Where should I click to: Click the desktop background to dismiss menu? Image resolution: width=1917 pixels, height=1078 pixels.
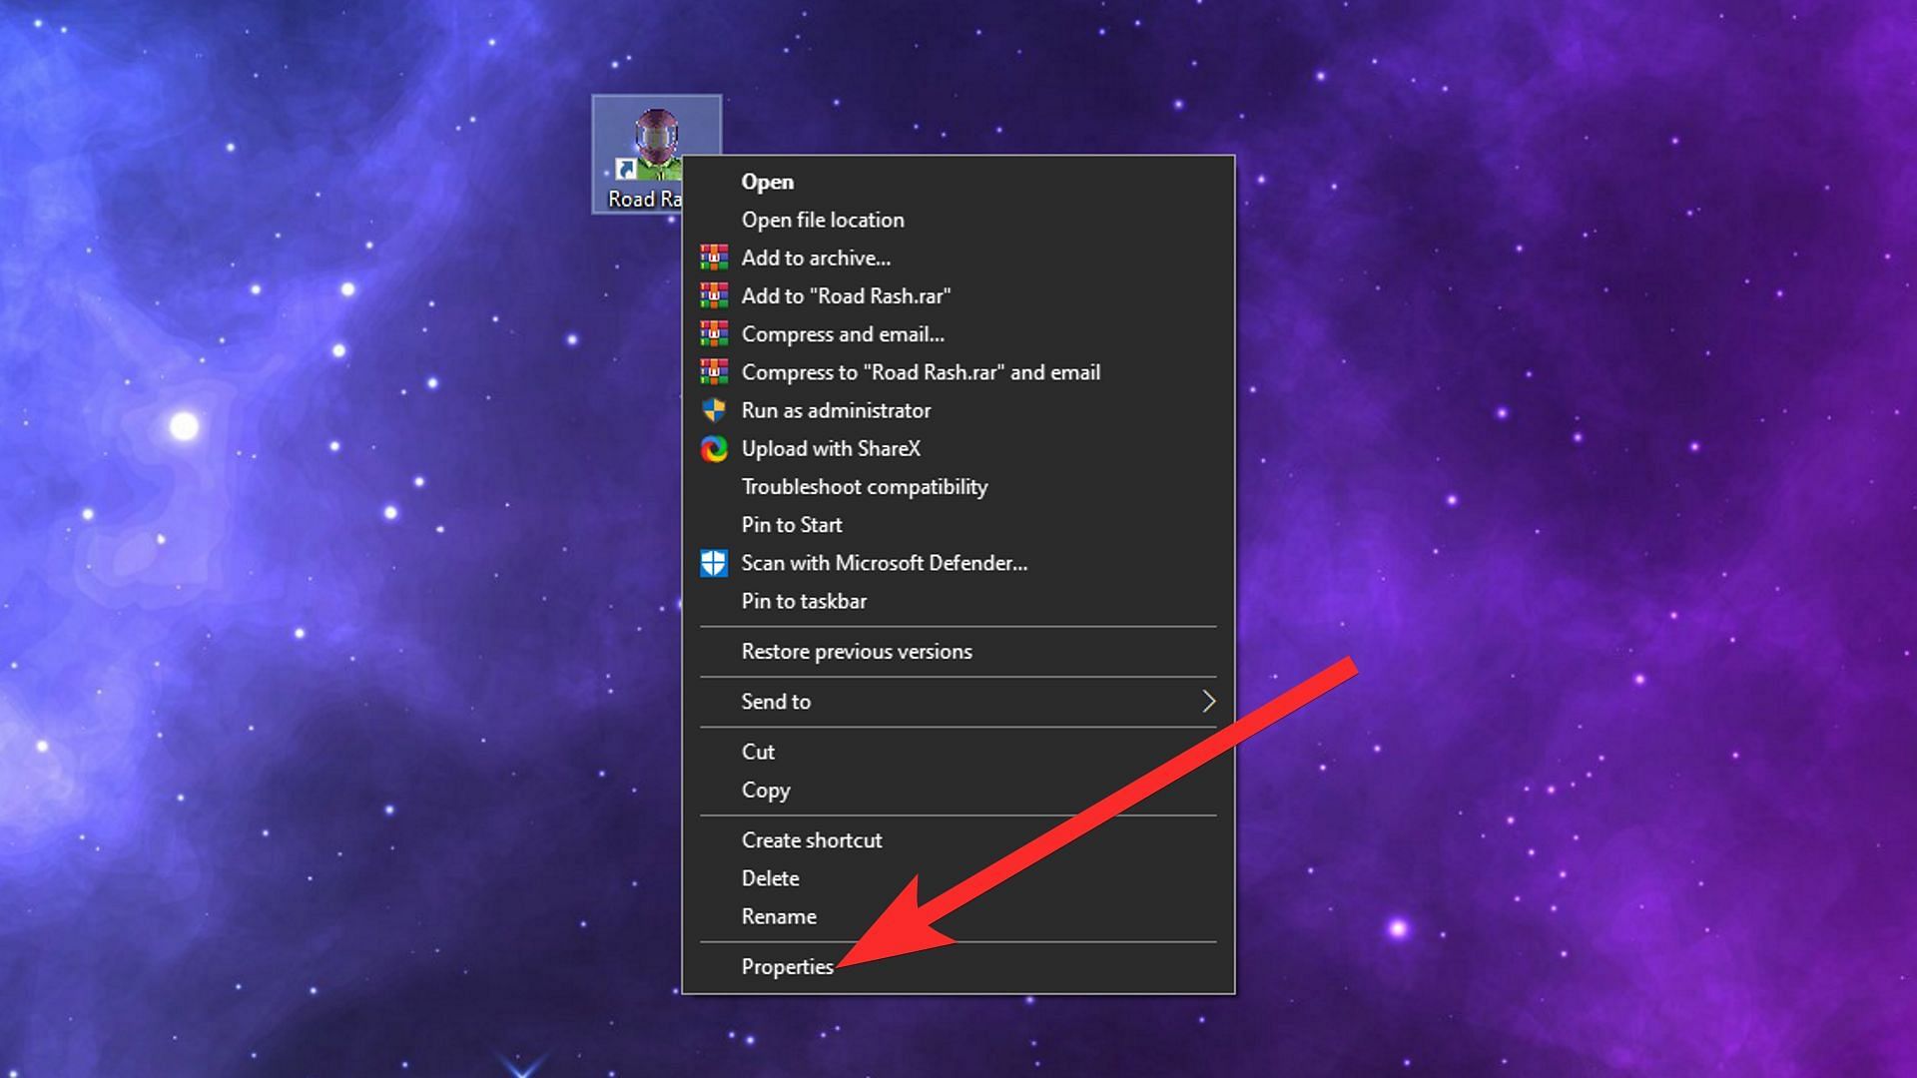click(x=264, y=526)
